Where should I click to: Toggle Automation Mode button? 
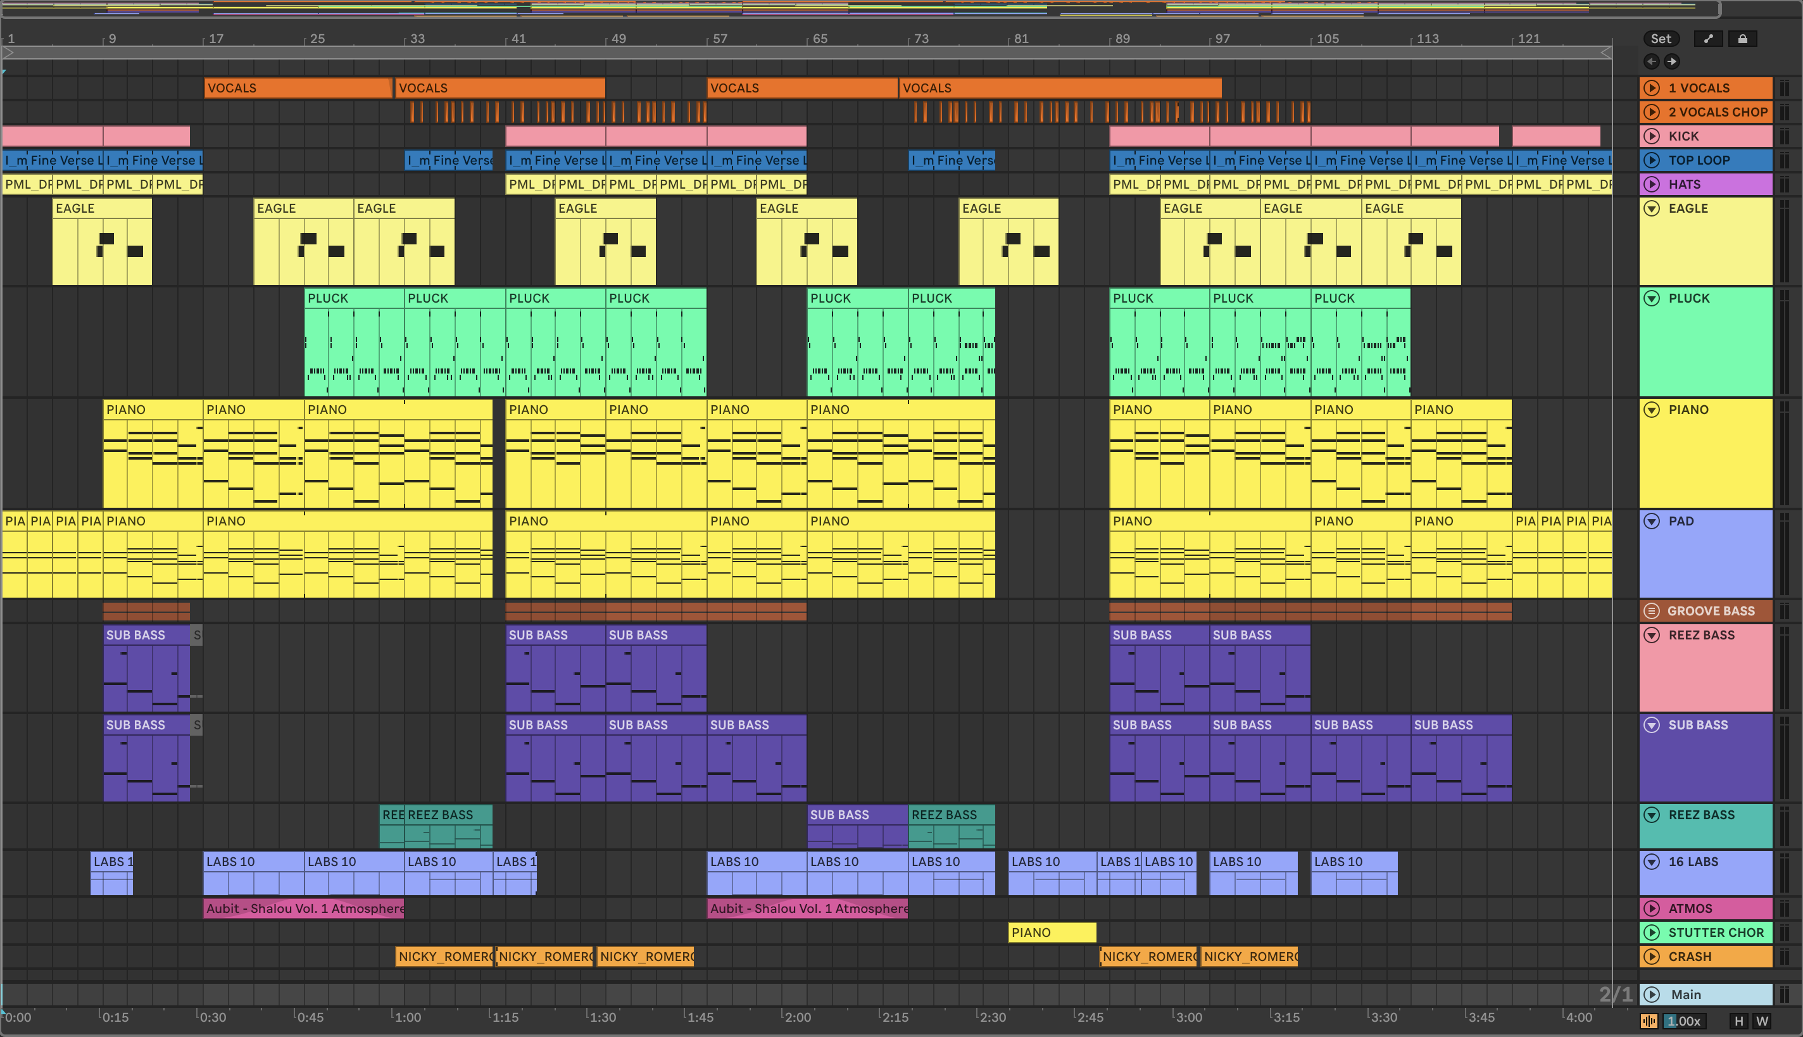(1708, 39)
